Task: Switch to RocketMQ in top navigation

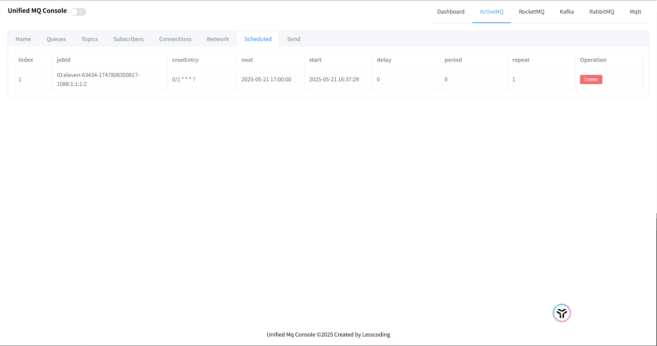Action: tap(531, 12)
